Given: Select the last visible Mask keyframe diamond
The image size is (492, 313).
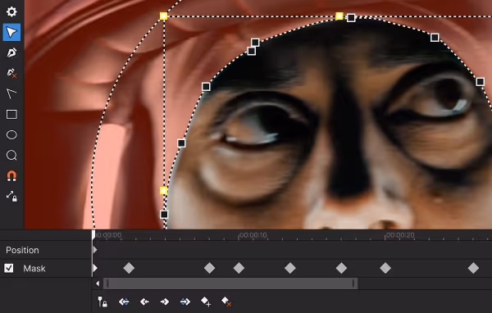Looking at the screenshot, I should 473,268.
